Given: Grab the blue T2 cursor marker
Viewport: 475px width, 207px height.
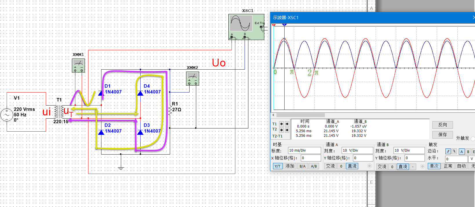Looking at the screenshot, I should coord(284,25).
